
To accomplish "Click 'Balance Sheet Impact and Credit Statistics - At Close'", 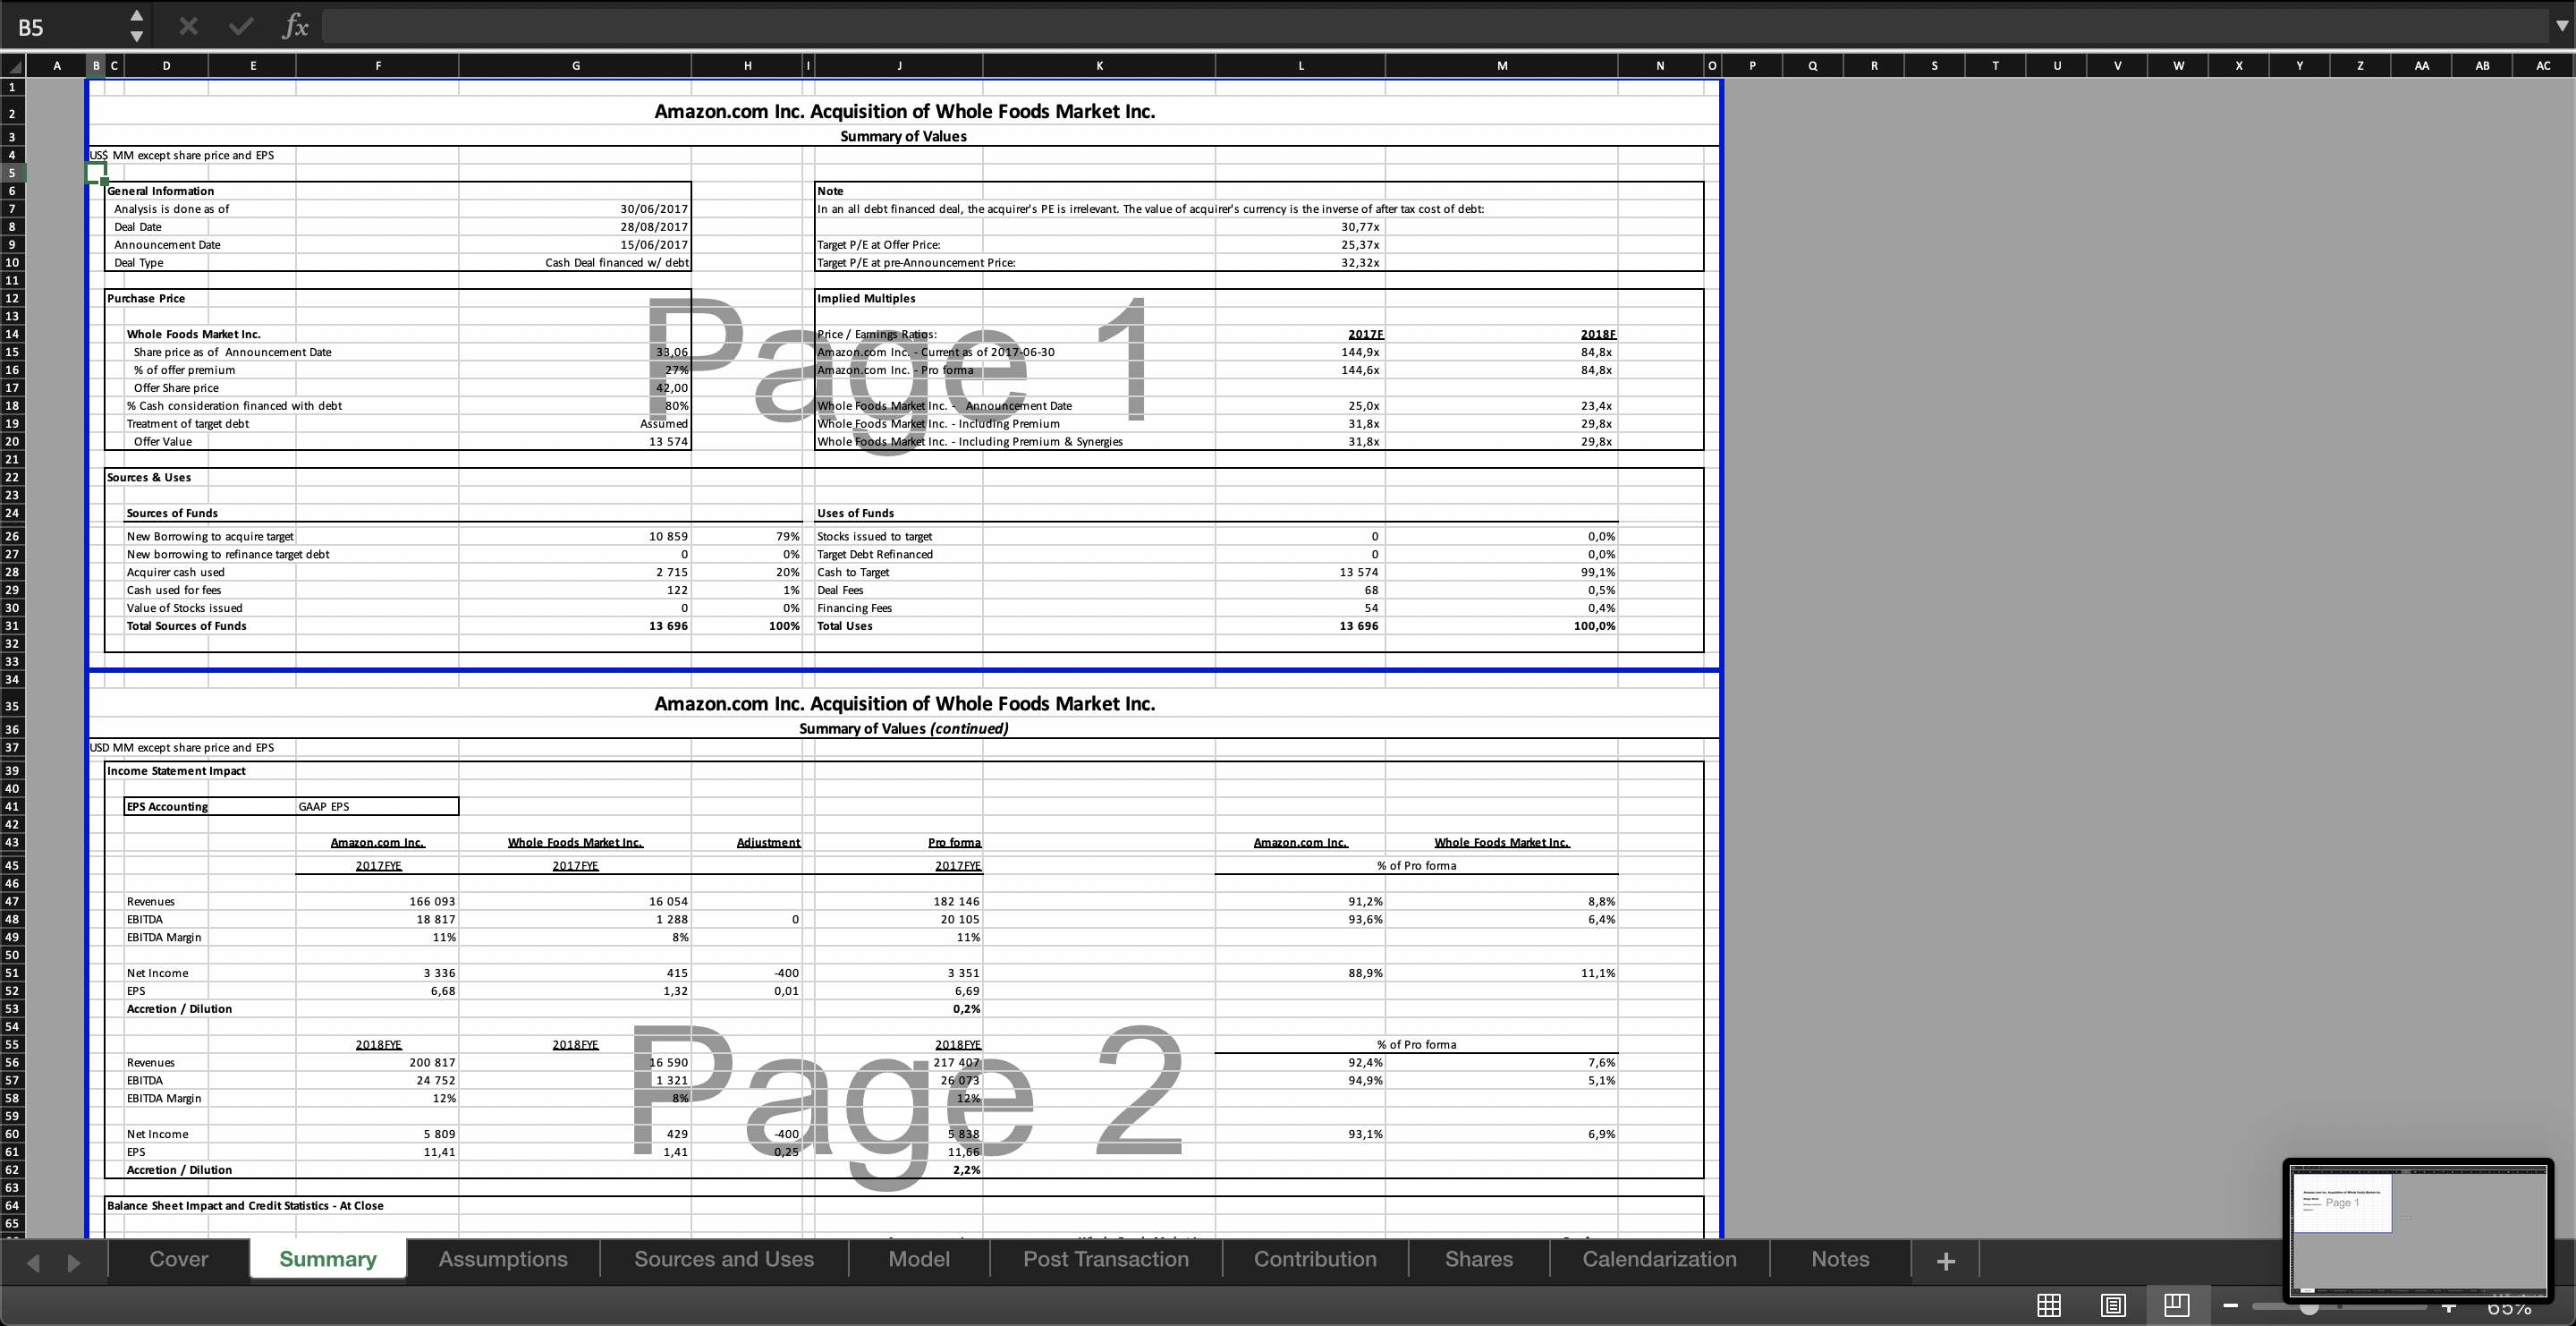I will pos(245,1206).
